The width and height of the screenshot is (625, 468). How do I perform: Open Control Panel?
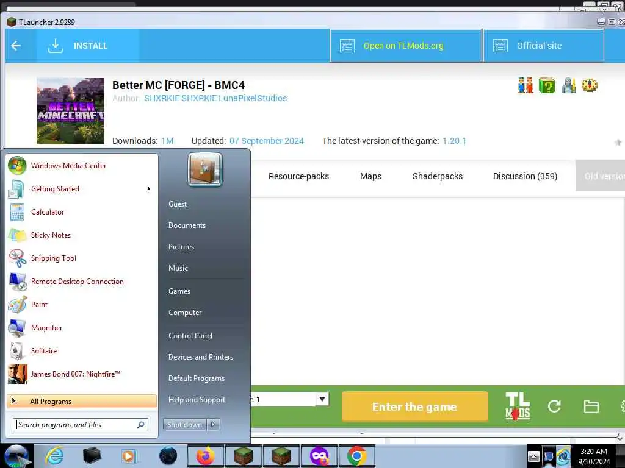[x=190, y=336]
